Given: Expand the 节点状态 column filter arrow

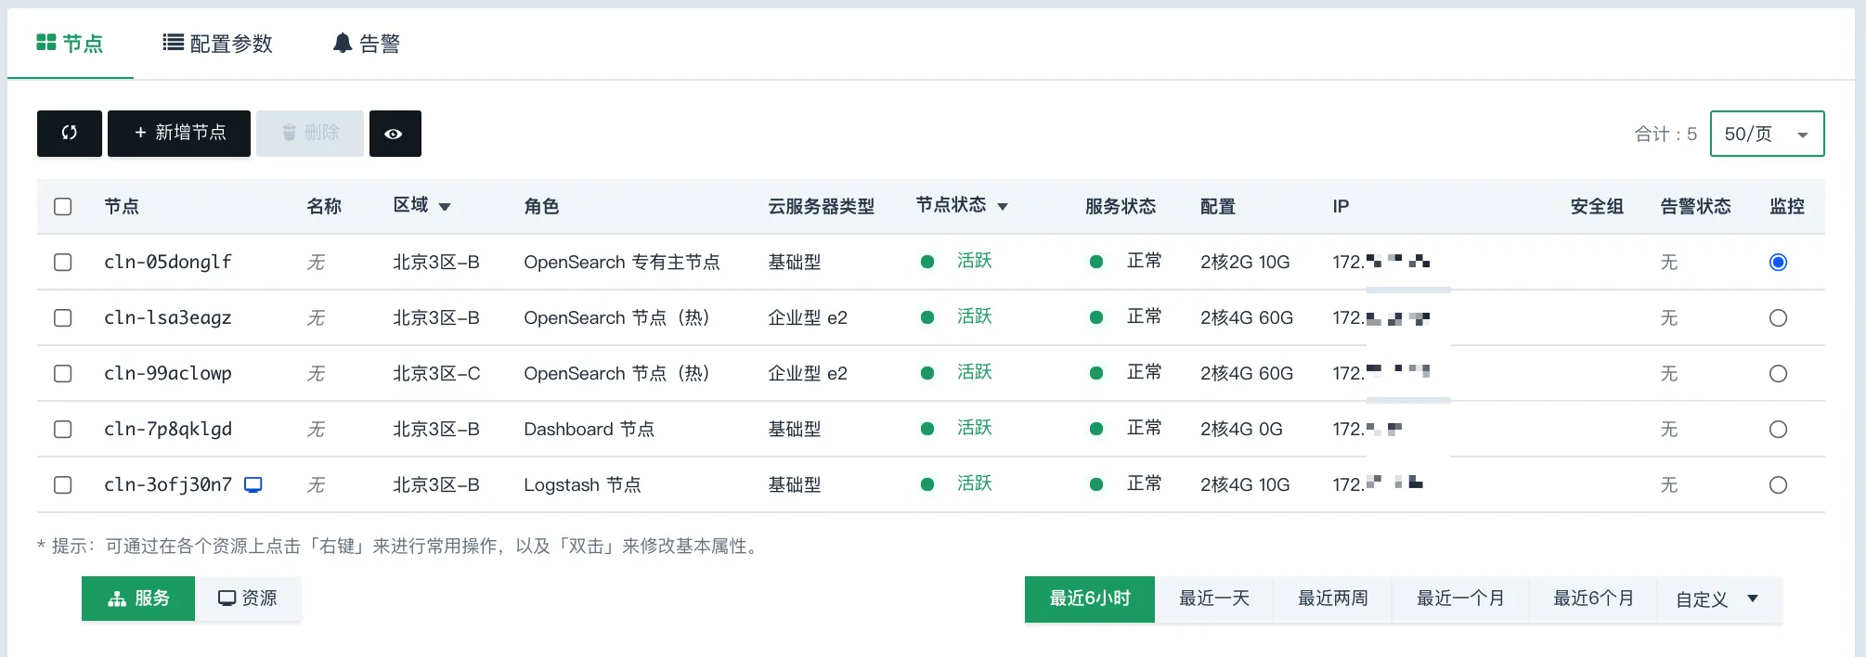Looking at the screenshot, I should click(1003, 207).
